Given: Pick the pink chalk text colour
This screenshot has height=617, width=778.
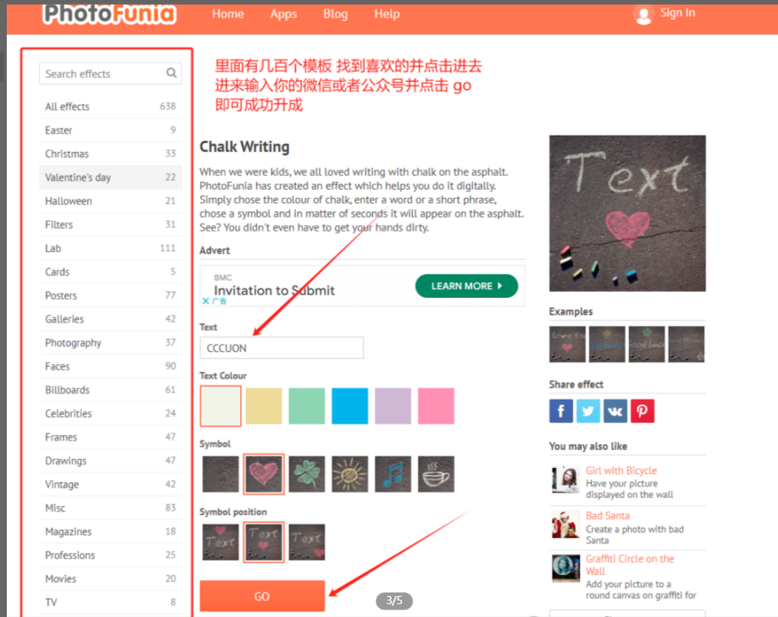Looking at the screenshot, I should click(435, 406).
